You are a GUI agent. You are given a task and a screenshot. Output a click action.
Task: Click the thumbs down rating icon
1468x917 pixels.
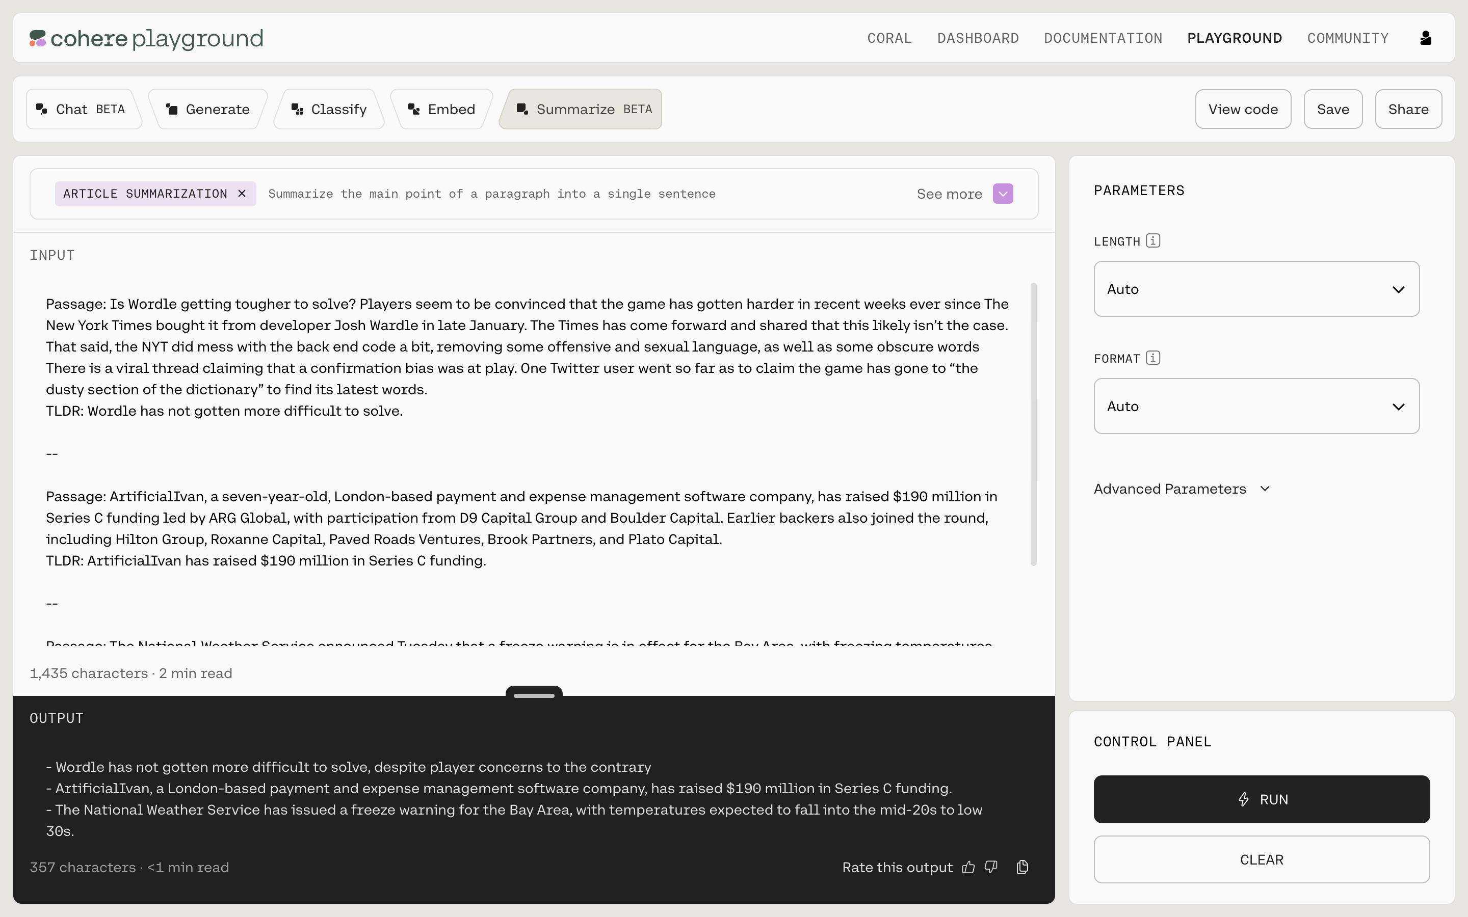[991, 867]
